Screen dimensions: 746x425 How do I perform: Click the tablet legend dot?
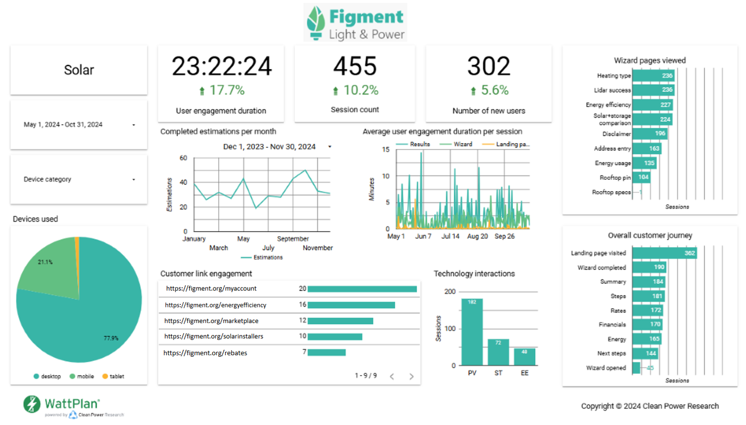point(105,376)
